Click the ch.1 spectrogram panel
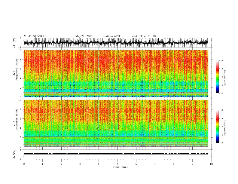The height and width of the screenshot is (184, 238). pyautogui.click(x=116, y=73)
